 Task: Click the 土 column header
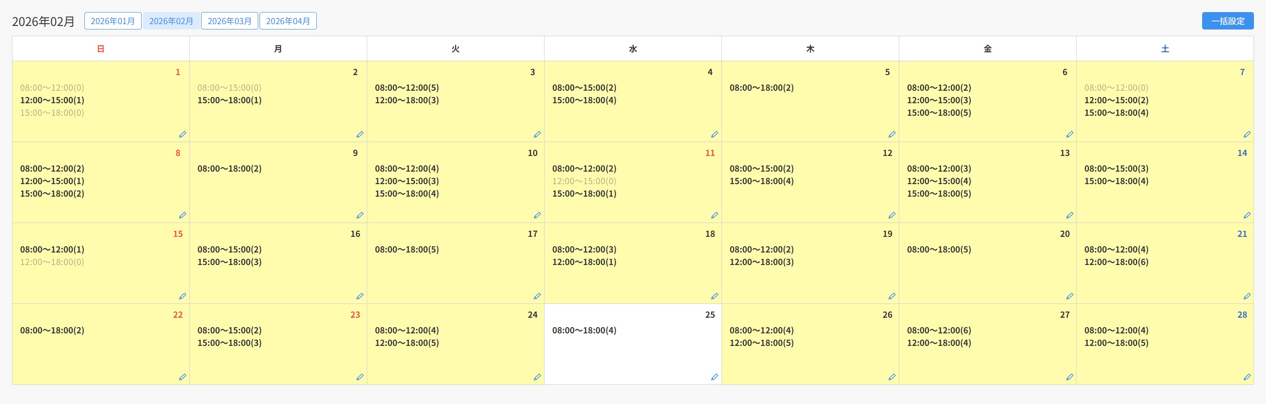point(1165,49)
